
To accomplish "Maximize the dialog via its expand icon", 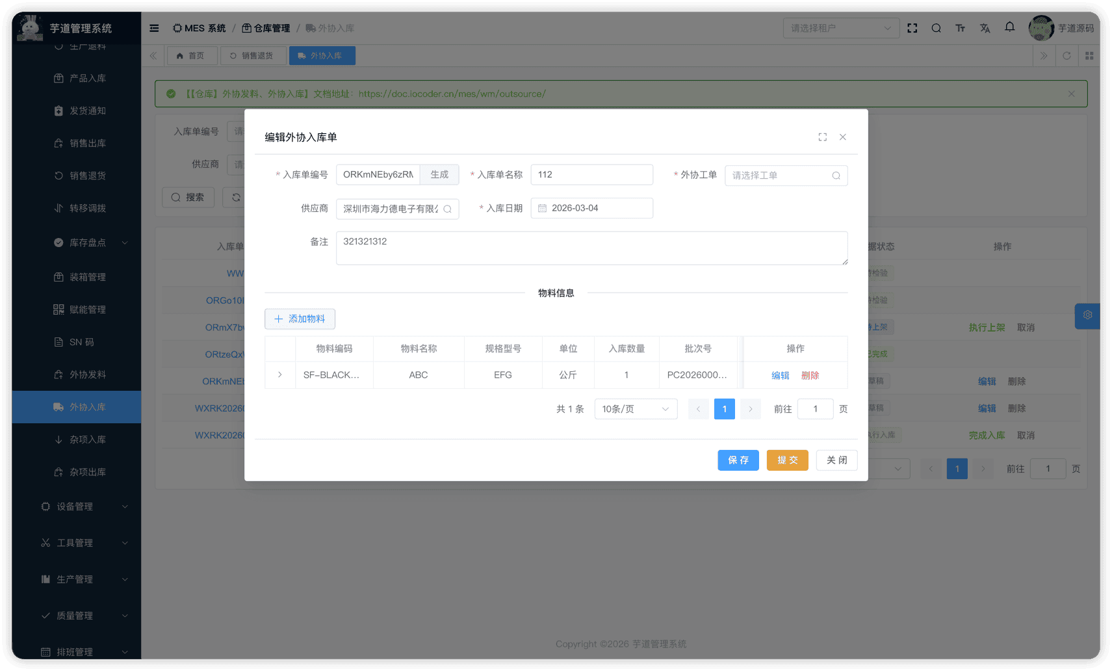I will [822, 137].
